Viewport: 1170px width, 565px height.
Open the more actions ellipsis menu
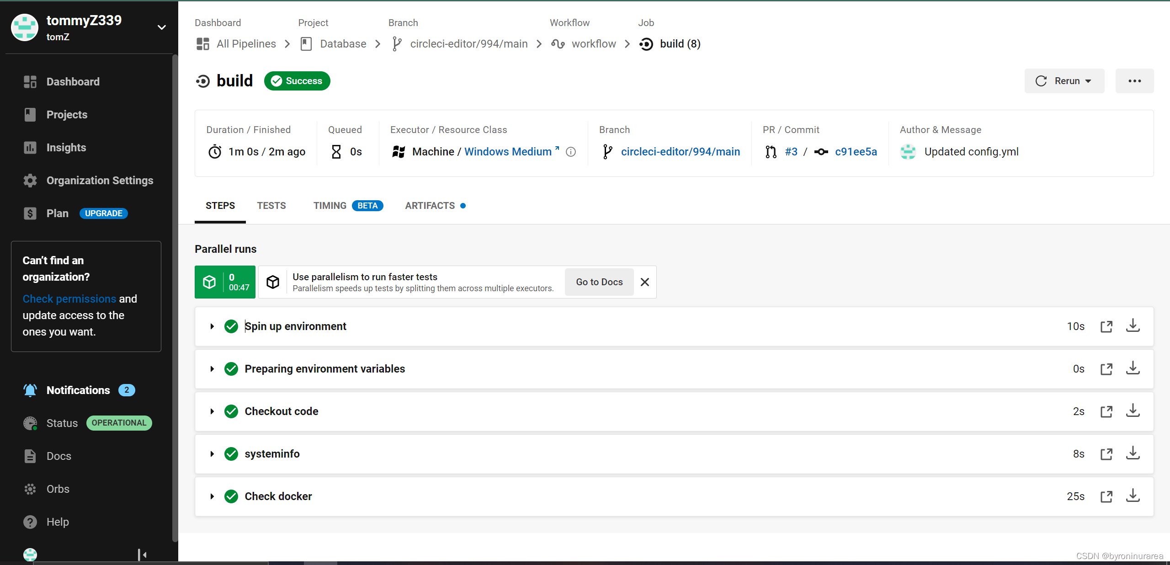[1134, 81]
